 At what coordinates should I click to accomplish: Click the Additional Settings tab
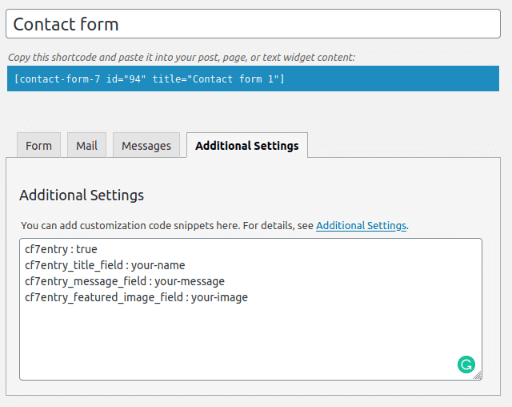coord(247,146)
